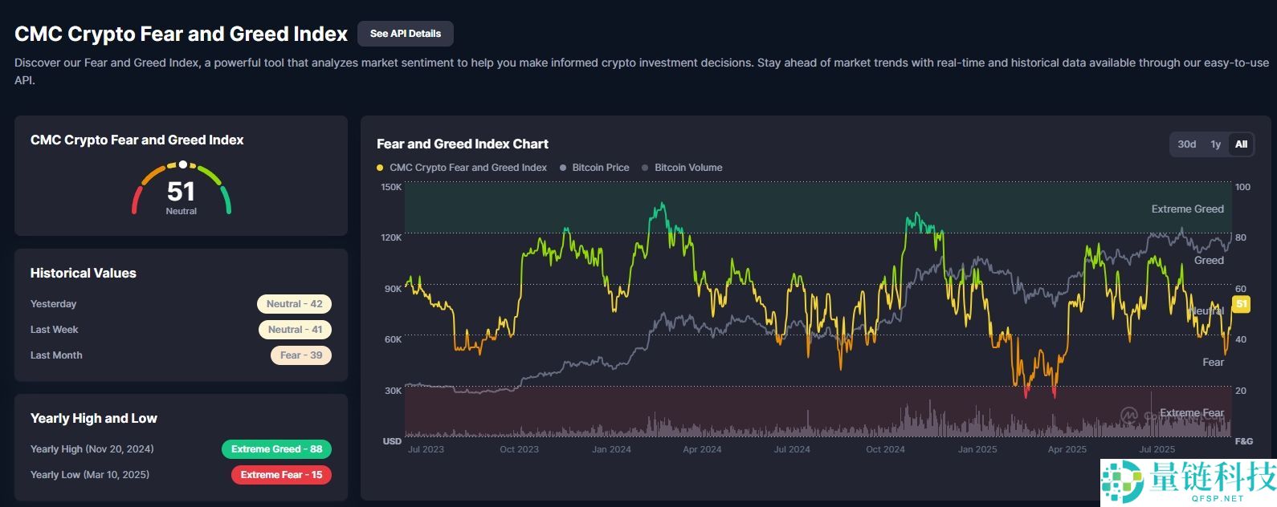The width and height of the screenshot is (1277, 507).
Task: Switch chart range to 30d
Action: (1186, 144)
